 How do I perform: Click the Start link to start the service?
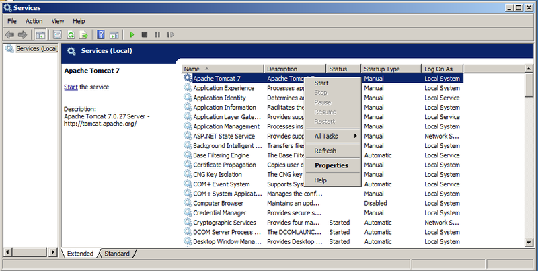coord(71,87)
